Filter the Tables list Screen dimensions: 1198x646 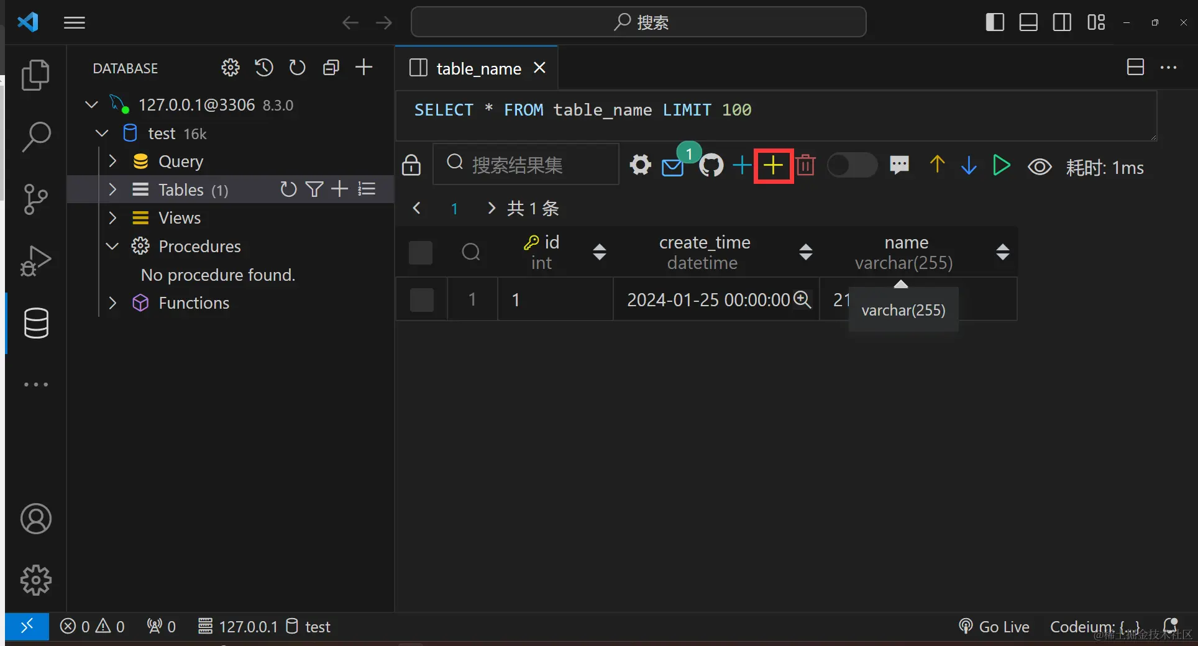(314, 189)
